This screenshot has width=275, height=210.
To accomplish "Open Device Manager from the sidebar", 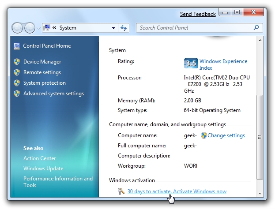I will pyautogui.click(x=42, y=62).
